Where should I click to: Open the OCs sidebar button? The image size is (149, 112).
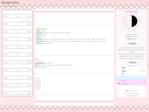click(17, 39)
